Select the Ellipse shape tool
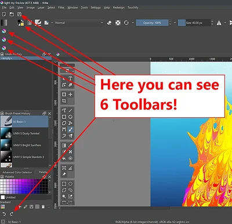This screenshot has height=224, width=232. tap(70, 117)
